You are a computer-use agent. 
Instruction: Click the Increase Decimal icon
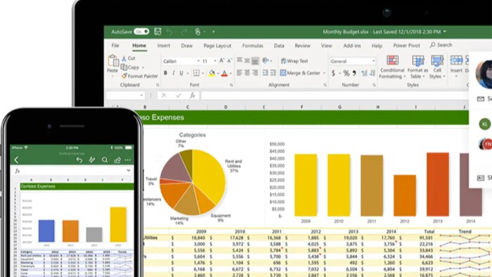(x=364, y=73)
